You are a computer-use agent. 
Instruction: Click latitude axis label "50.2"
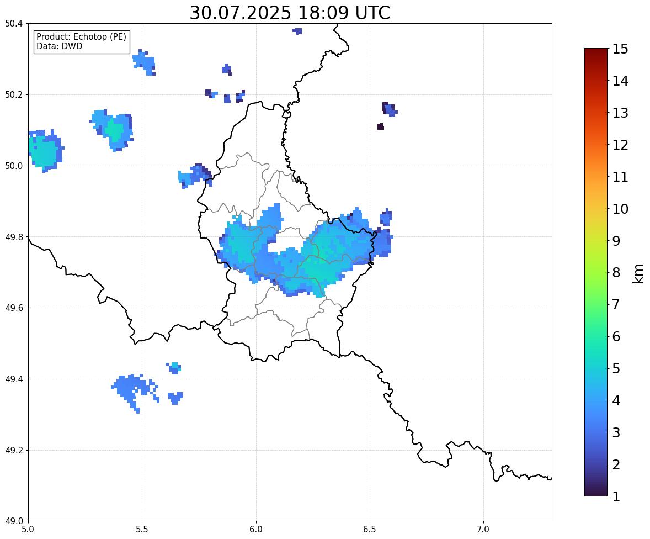point(13,94)
